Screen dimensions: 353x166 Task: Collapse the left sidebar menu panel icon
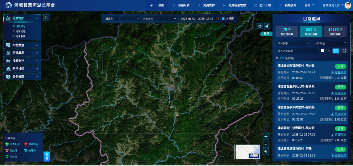coord(46,18)
